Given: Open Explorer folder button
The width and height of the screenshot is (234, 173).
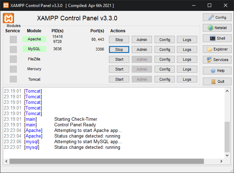Looking at the screenshot, I should point(217,49).
